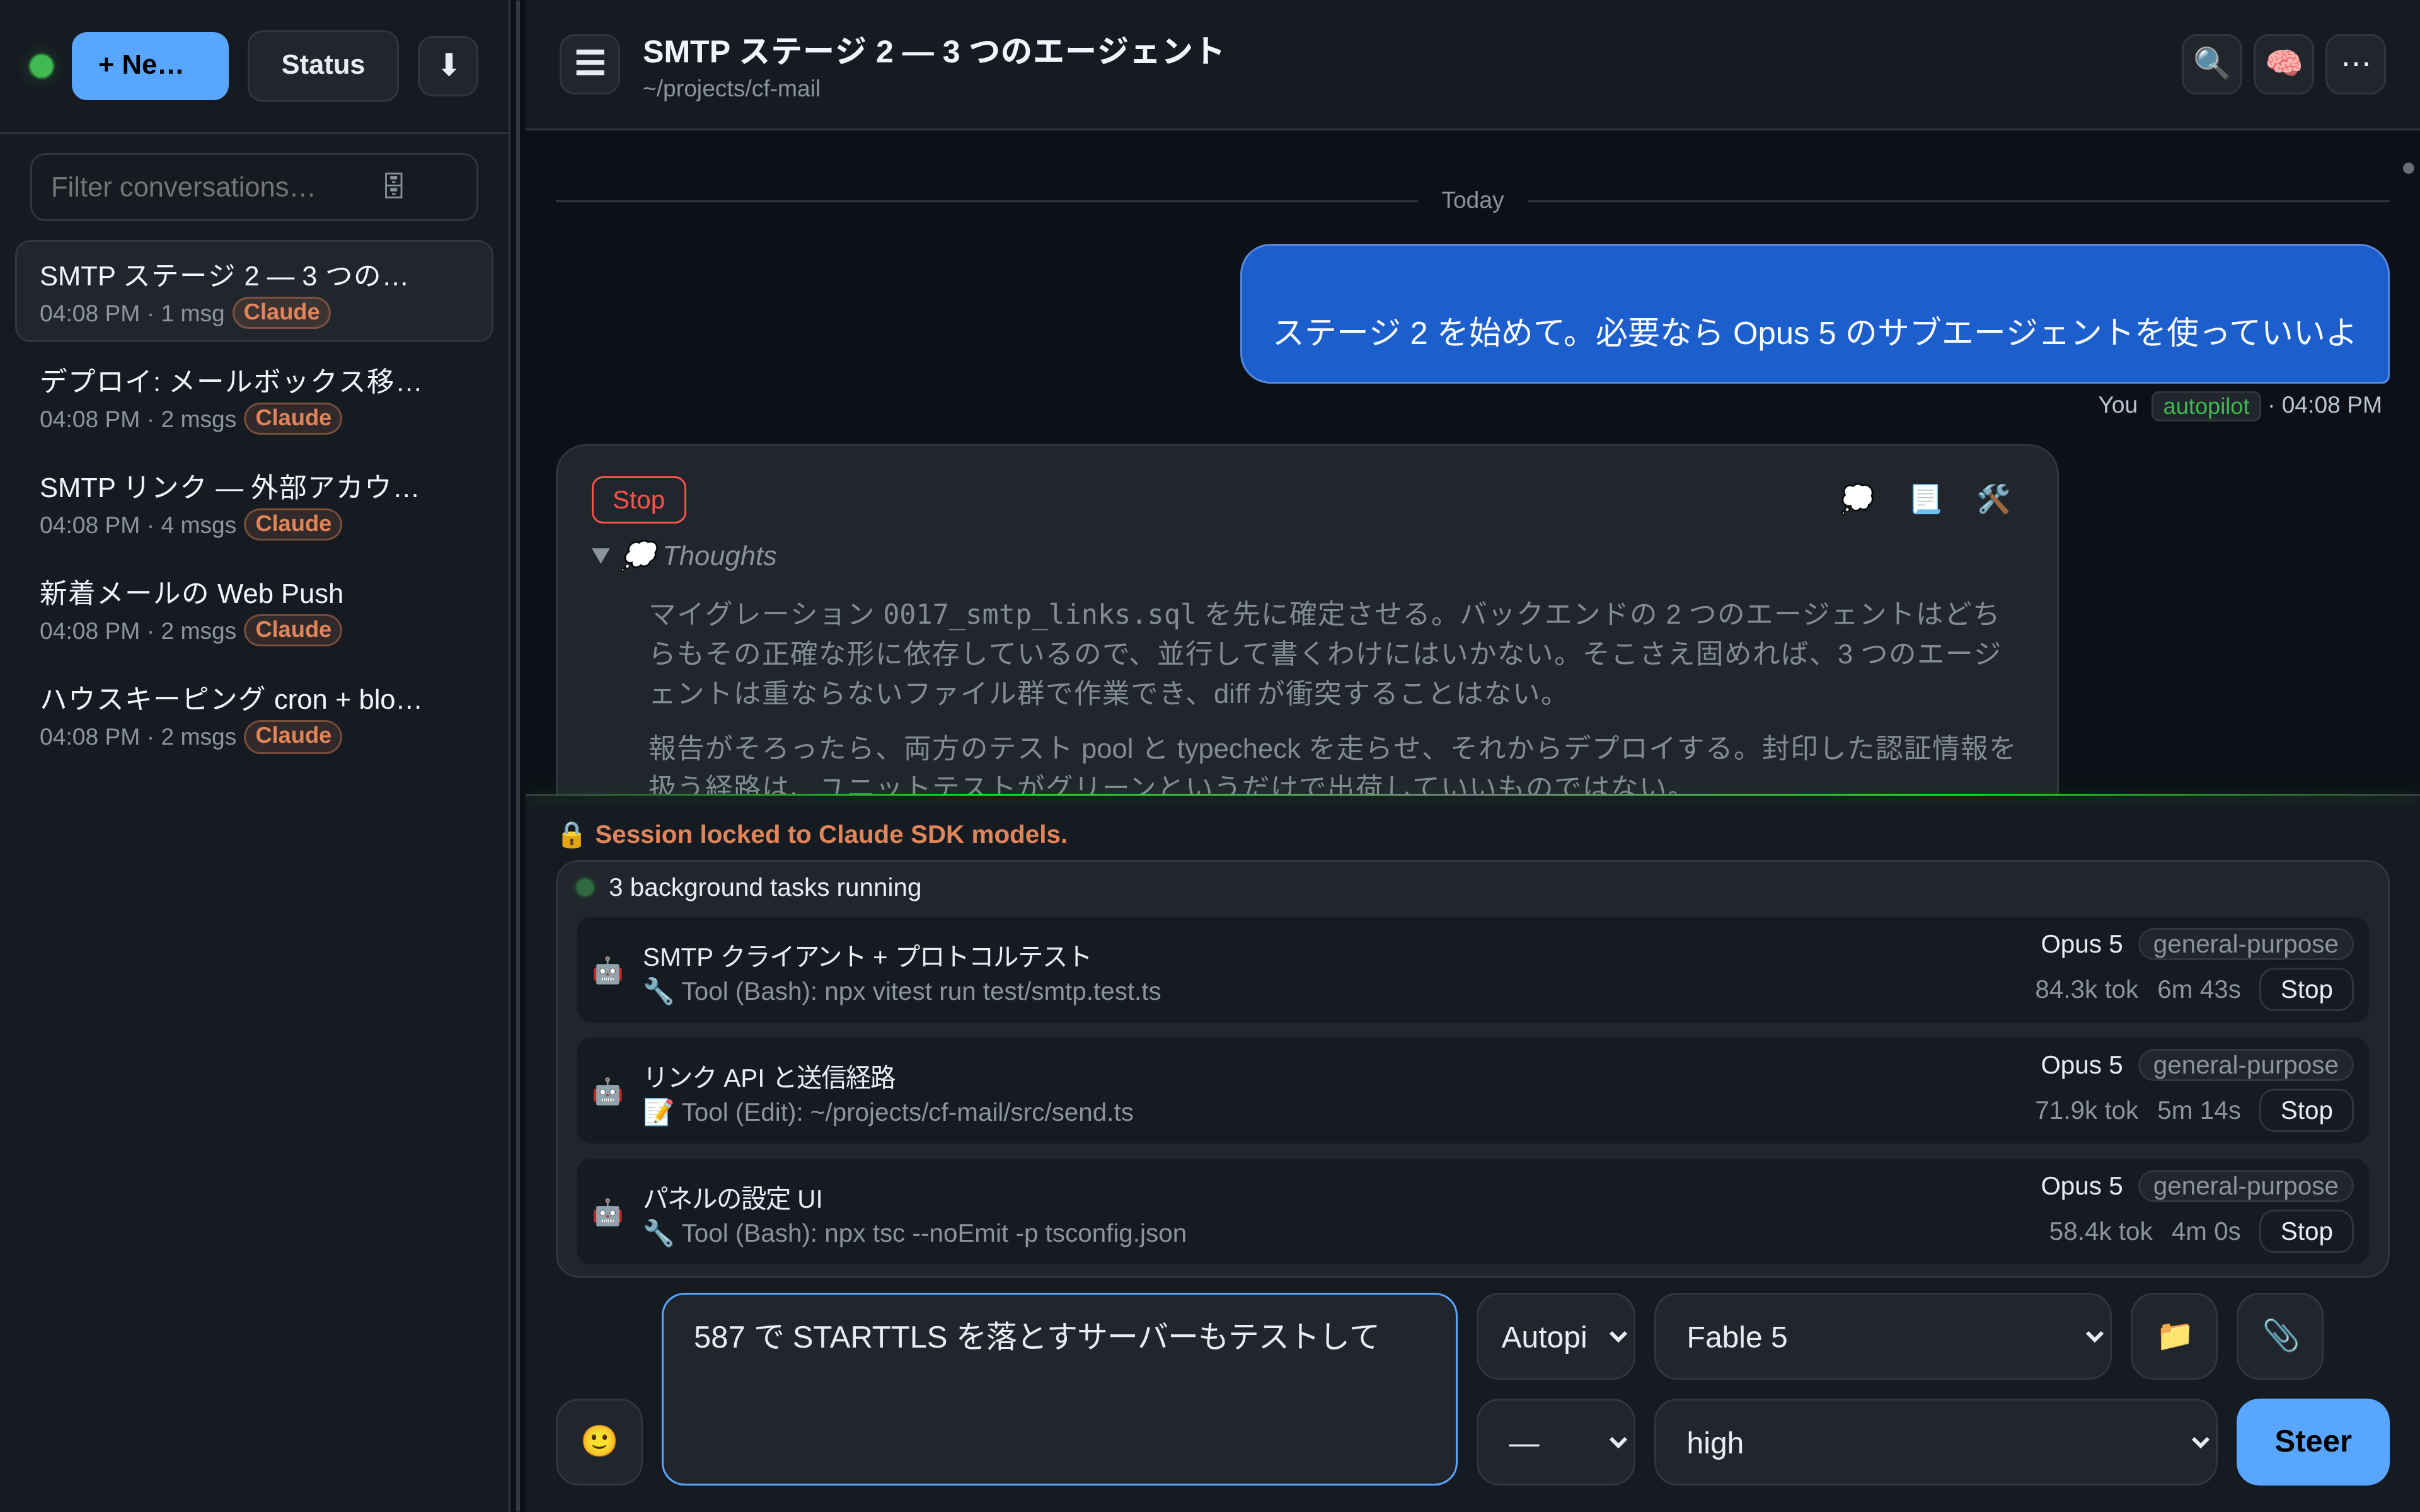The width and height of the screenshot is (2420, 1512).
Task: Click the archive icon in the filter box
Action: (x=393, y=186)
